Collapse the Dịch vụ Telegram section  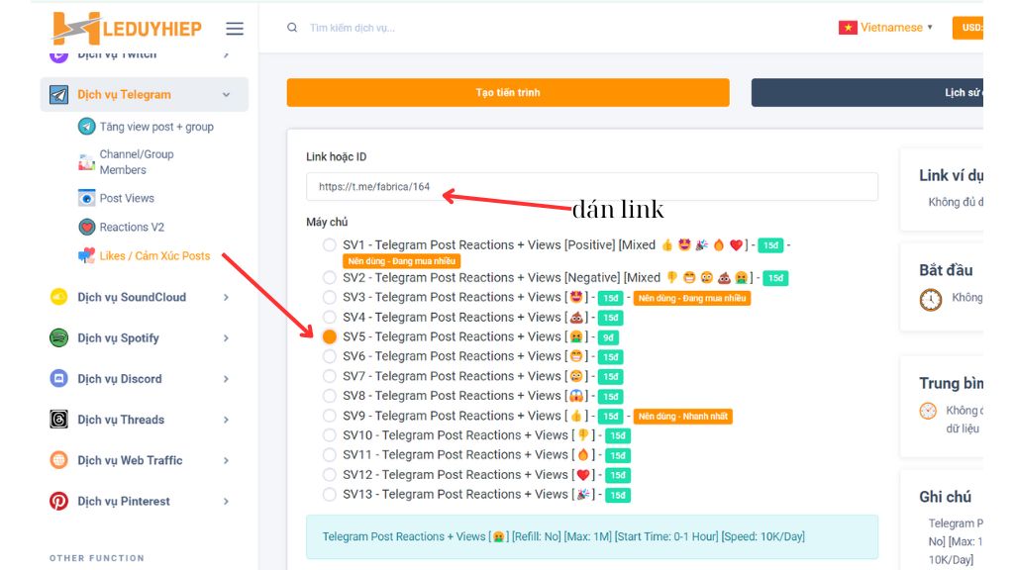pyautogui.click(x=227, y=94)
